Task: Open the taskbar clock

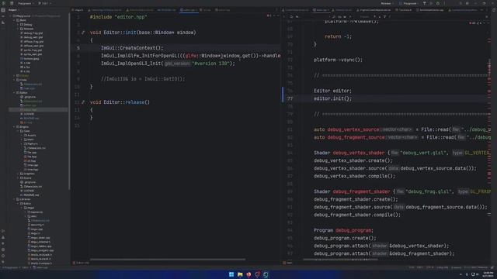Action: [488, 274]
